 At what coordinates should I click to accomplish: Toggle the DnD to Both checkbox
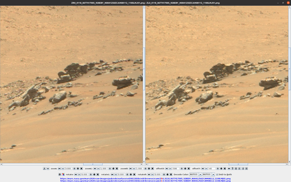[x=217, y=175]
